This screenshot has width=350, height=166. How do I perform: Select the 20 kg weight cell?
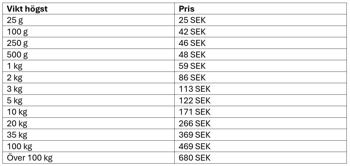(x=17, y=124)
